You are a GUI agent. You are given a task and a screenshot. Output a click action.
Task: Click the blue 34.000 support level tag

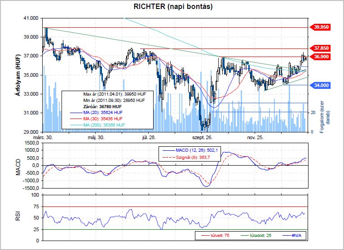click(x=320, y=85)
